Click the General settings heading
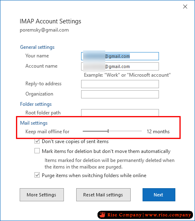The height and width of the screenshot is (221, 195). pyautogui.click(x=37, y=47)
